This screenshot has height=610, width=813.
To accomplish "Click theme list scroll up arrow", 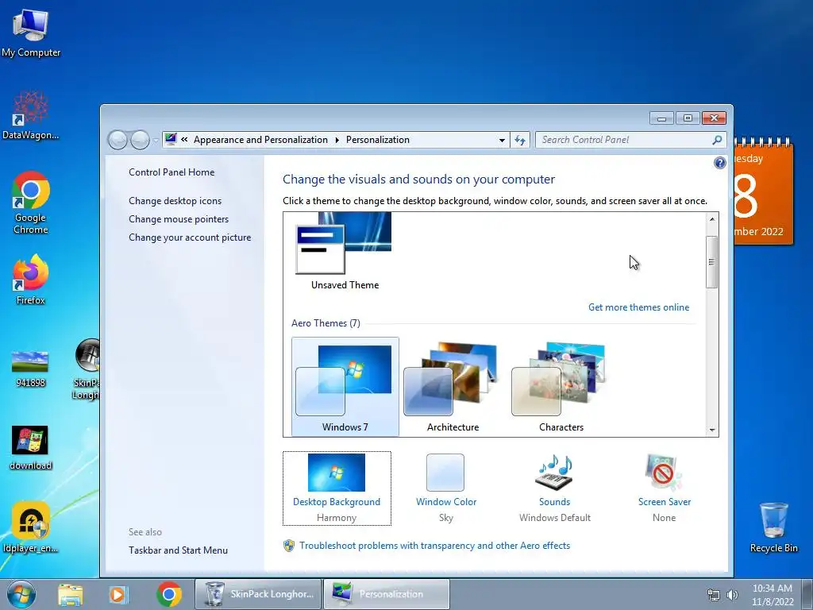I will (x=712, y=219).
